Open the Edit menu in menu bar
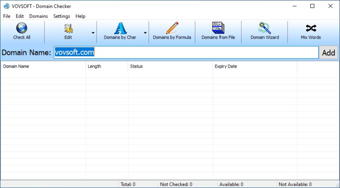This screenshot has height=188, width=340. [x=20, y=16]
